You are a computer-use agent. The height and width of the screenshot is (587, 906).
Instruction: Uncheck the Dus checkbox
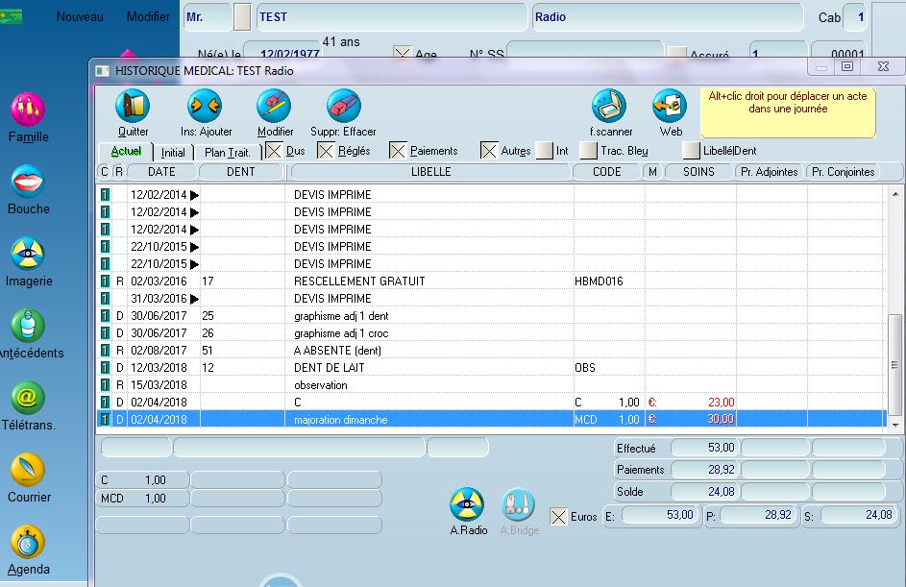click(x=274, y=151)
